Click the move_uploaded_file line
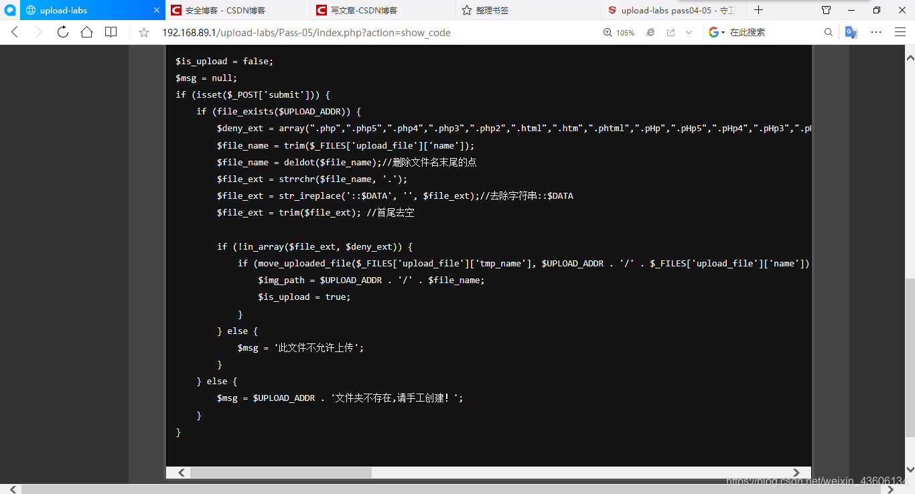 tap(524, 263)
